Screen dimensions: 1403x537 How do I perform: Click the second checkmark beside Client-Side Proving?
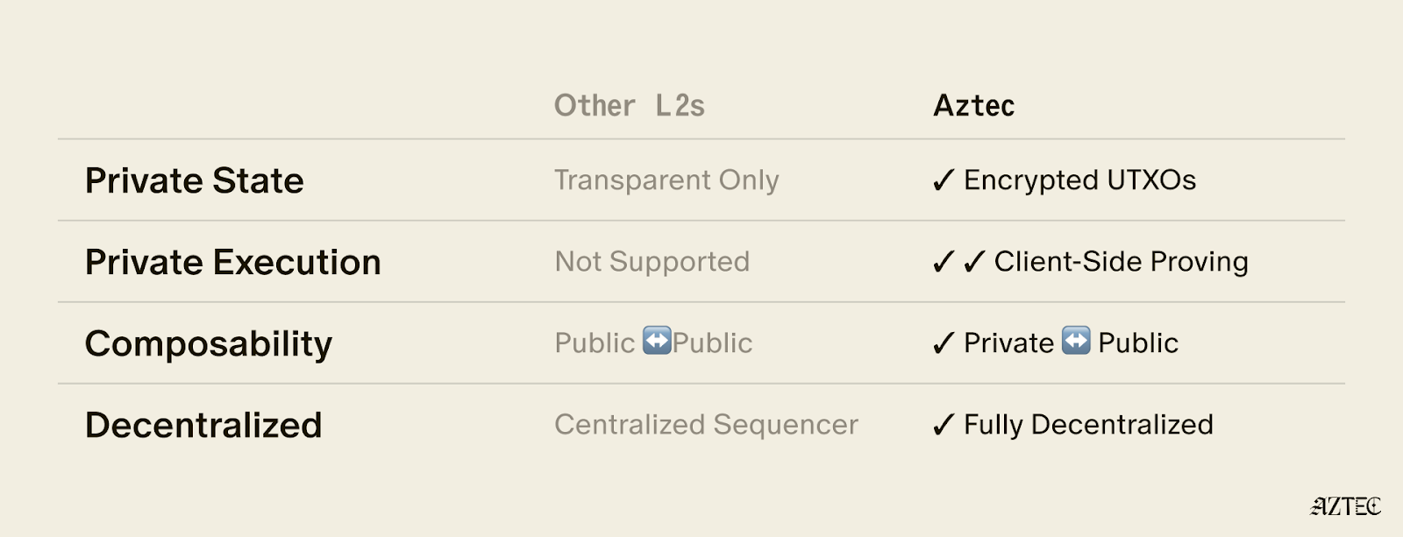tap(974, 262)
